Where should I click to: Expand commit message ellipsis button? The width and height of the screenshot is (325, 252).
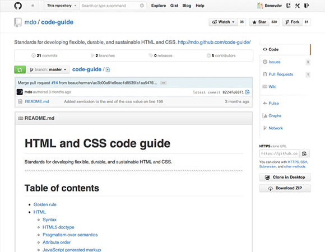pos(163,83)
